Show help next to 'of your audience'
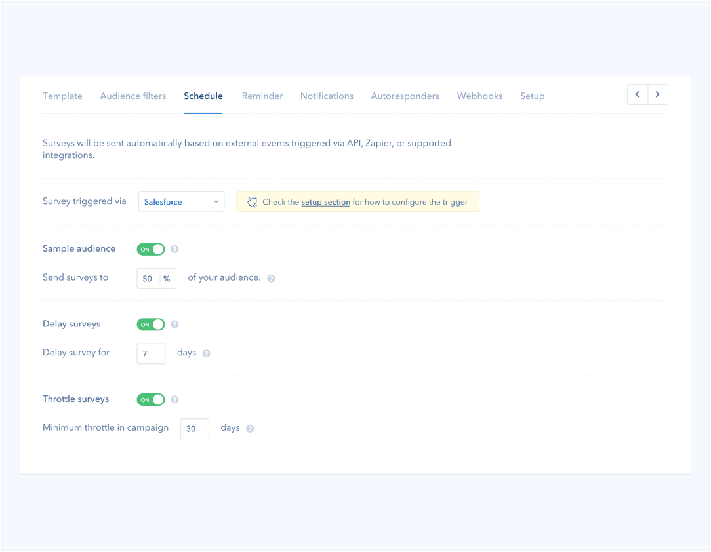Viewport: 711px width, 552px height. 271,278
